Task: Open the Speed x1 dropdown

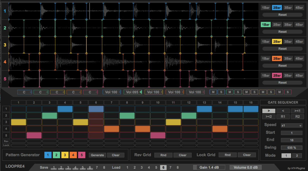Action: 291,126
